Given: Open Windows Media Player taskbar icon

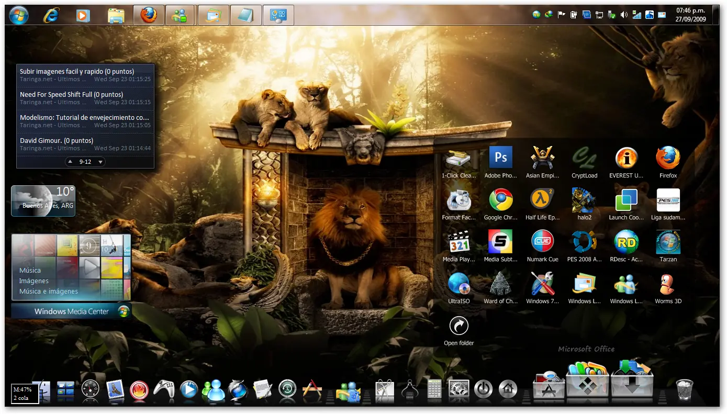Looking at the screenshot, I should [x=83, y=16].
